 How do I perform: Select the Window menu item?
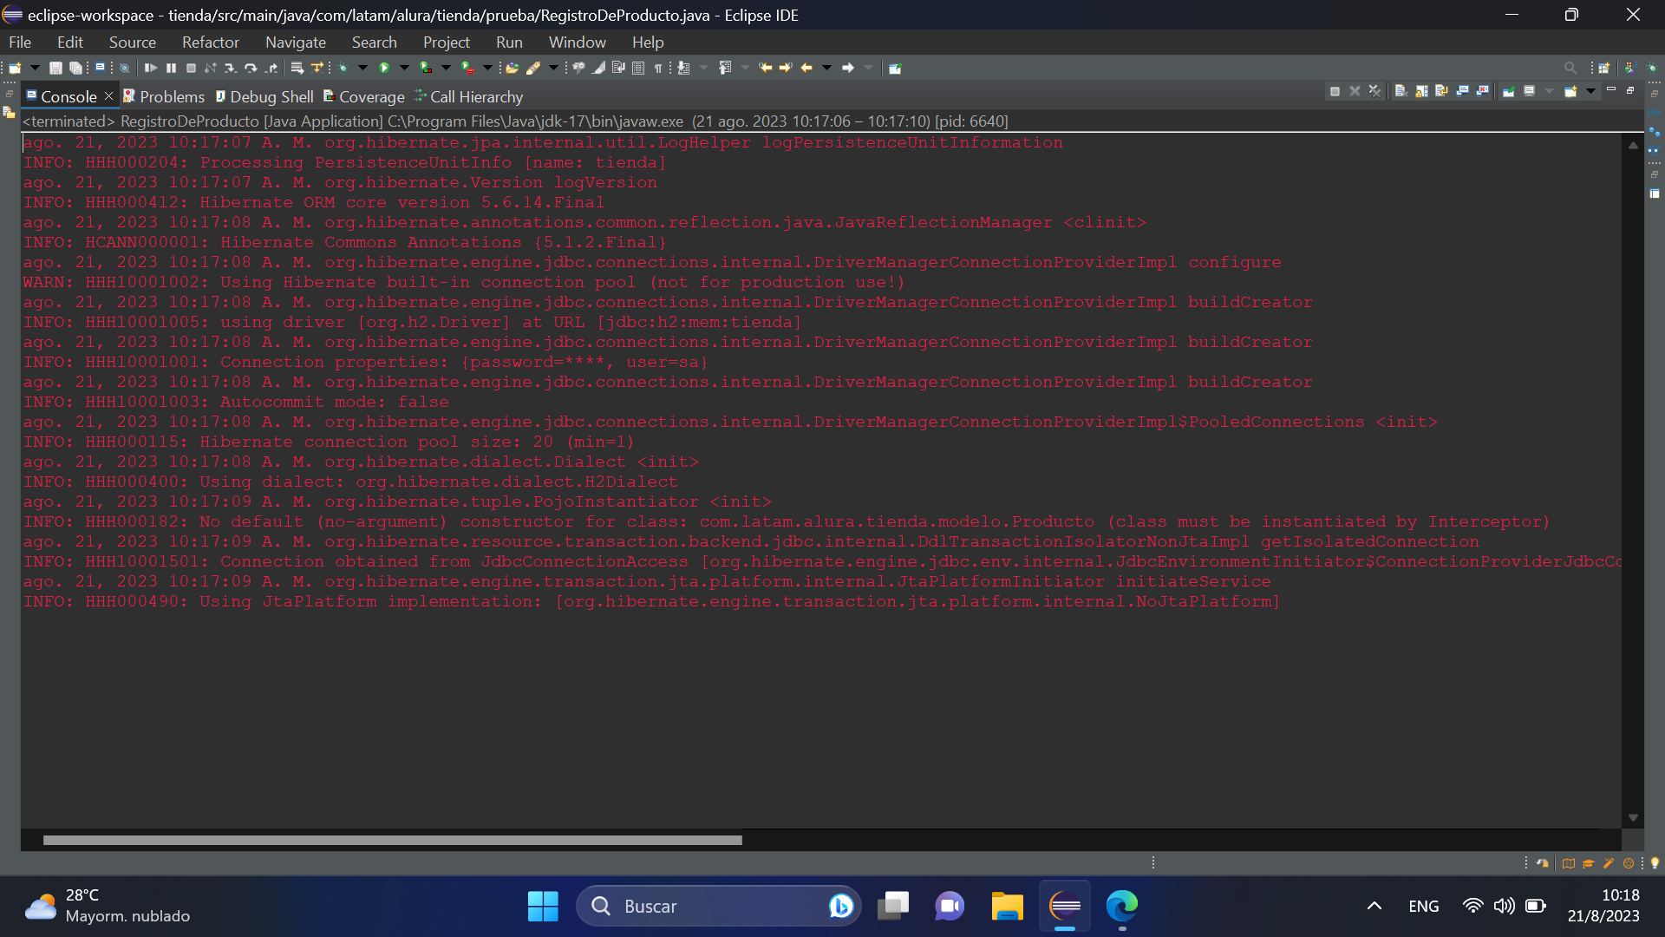(577, 43)
